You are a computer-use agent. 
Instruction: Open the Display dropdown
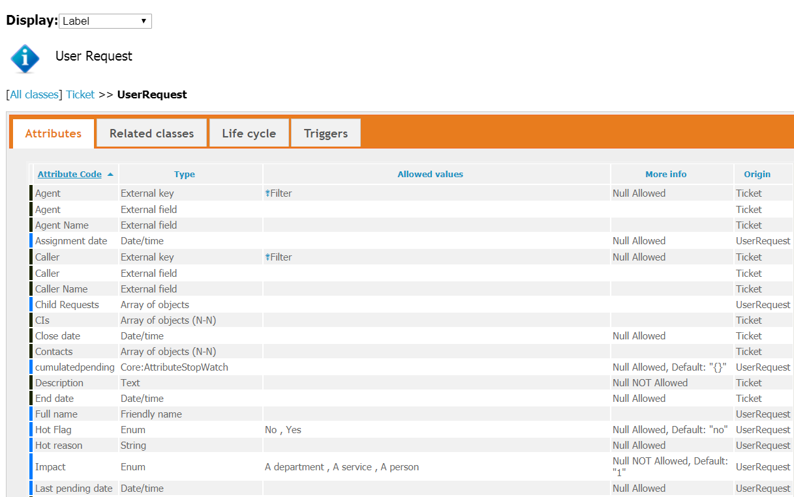(x=105, y=21)
